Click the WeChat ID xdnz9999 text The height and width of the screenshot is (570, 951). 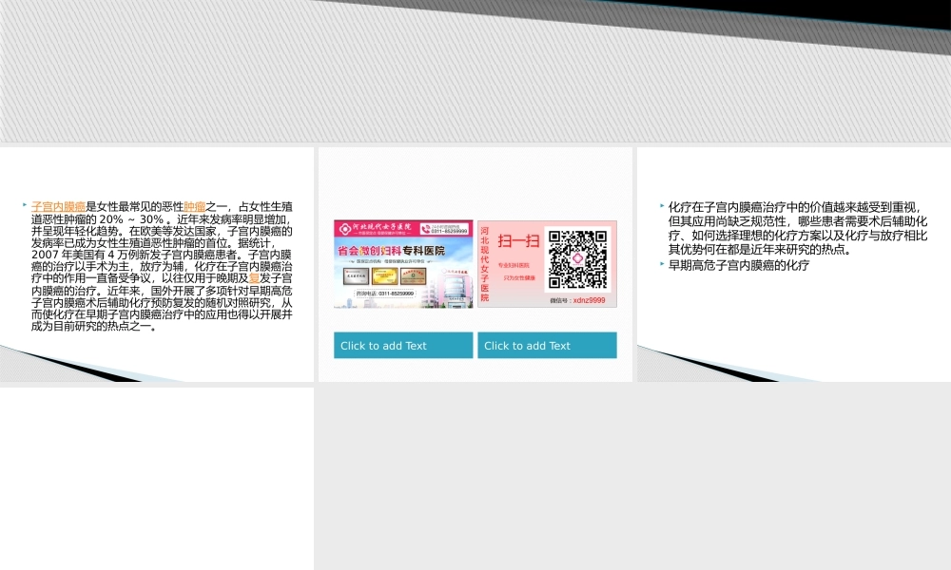tap(577, 300)
